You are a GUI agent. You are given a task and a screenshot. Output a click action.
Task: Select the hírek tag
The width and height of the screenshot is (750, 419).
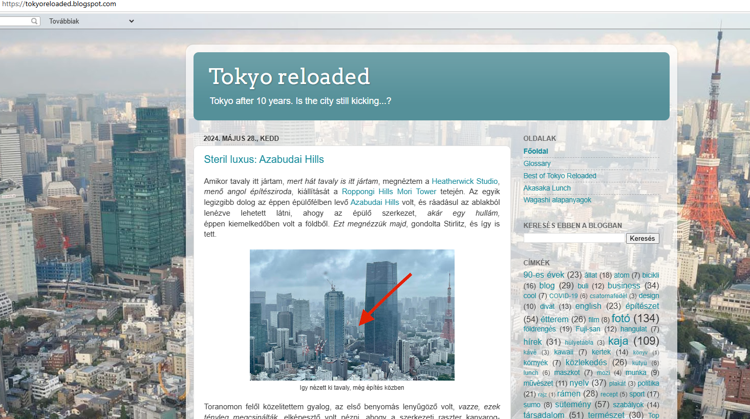pyautogui.click(x=532, y=342)
